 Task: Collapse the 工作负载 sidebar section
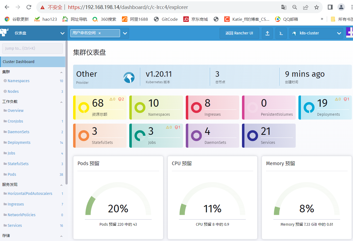click(61, 102)
